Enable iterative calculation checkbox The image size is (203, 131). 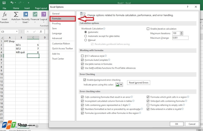tap(148, 29)
